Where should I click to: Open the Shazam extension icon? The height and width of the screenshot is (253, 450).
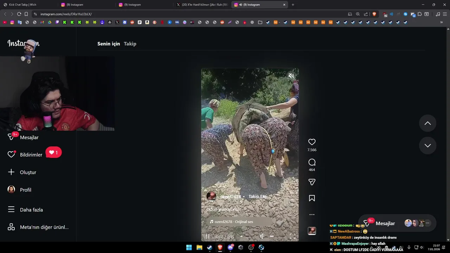coord(405,14)
